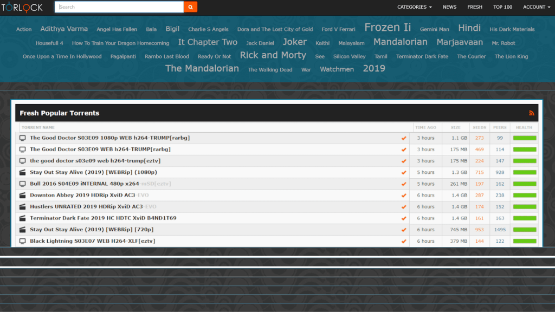This screenshot has width=555, height=312.
Task: Open Black Lightning S03E07 WEB torrent
Action: [x=92, y=241]
